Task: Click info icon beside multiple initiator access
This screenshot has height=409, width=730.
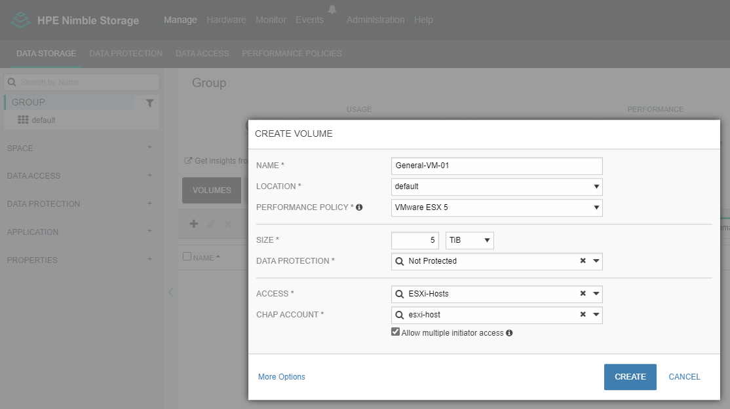Action: [509, 333]
